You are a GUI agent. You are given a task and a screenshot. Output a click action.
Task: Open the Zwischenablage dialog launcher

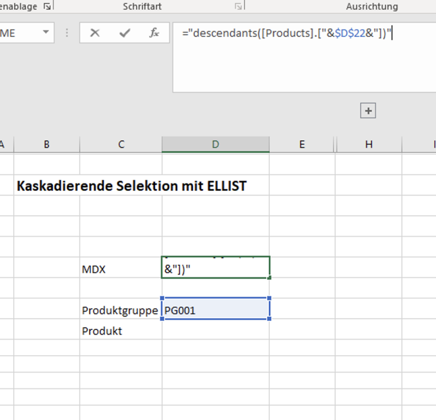(47, 6)
